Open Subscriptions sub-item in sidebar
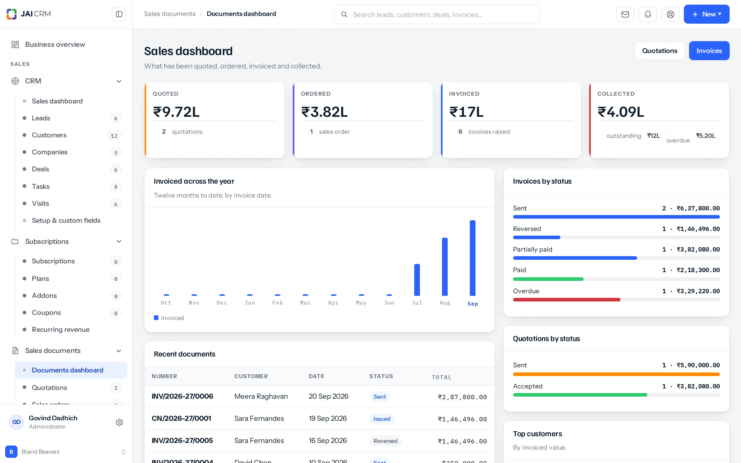741x463 pixels. pyautogui.click(x=71, y=261)
